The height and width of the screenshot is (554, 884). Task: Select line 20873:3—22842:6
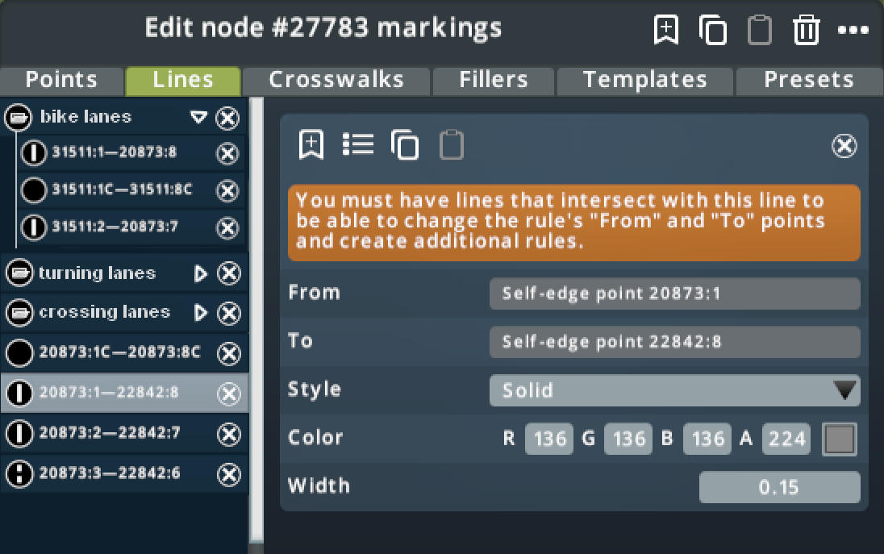110,473
